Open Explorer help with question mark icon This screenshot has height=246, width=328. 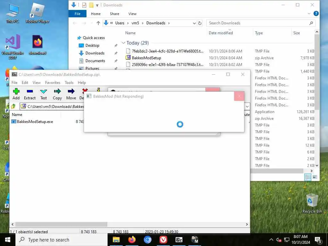click(316, 13)
